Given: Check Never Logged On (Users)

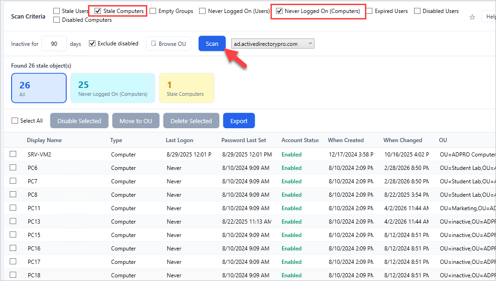Looking at the screenshot, I should (x=202, y=11).
